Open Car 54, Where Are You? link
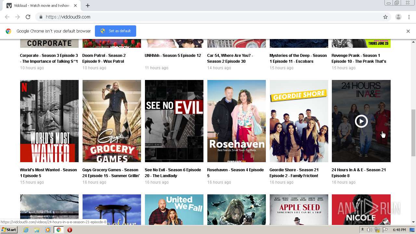 click(x=230, y=58)
